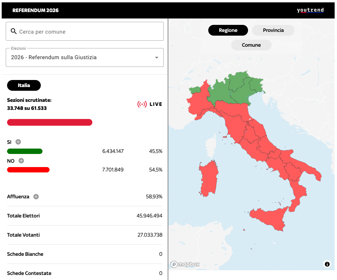Open the Elezioni dropdown arrow

pos(156,57)
